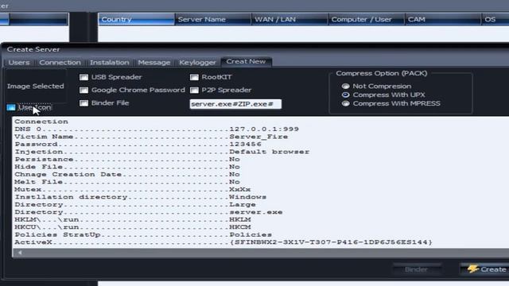
Task: Click the ActiveX key row
Action: pyautogui.click(x=223, y=242)
